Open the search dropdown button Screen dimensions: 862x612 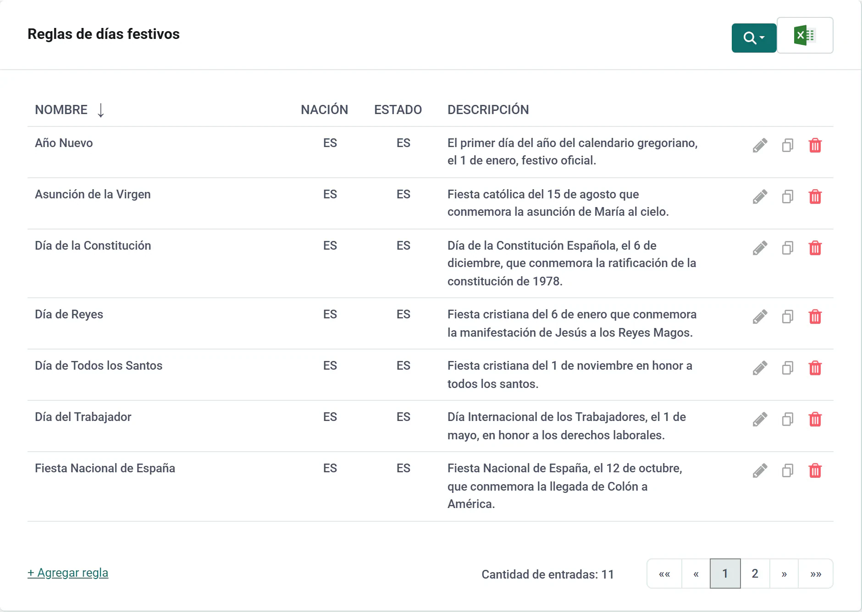[x=754, y=38]
